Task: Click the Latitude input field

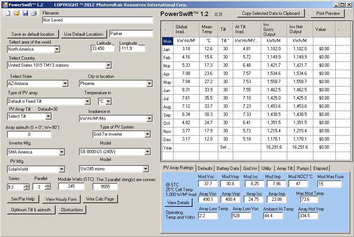Action: click(103, 48)
